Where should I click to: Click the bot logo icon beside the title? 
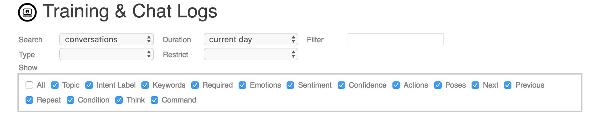(x=27, y=12)
